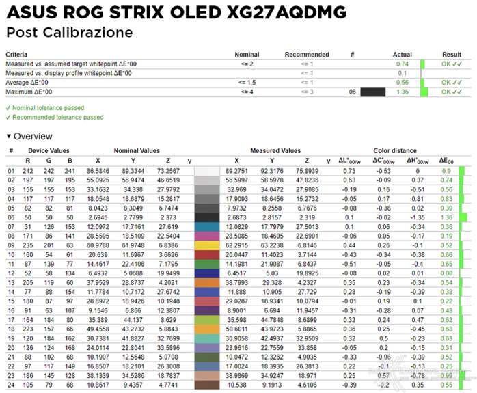Select the mint green swatch in row 19
477x393 pixels.
pyautogui.click(x=207, y=338)
